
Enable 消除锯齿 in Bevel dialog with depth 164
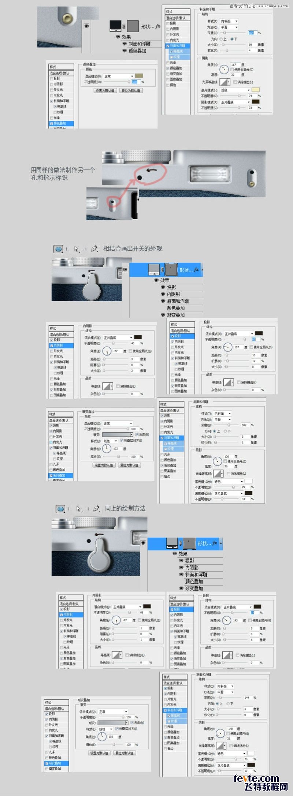coord(235,82)
